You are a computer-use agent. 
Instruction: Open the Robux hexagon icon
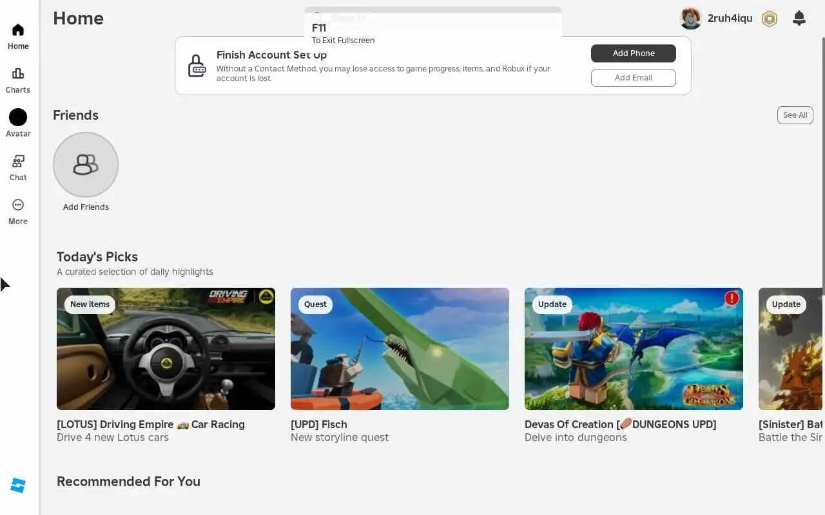[769, 19]
